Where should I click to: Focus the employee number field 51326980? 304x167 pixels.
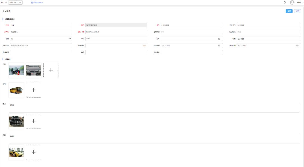point(192,25)
